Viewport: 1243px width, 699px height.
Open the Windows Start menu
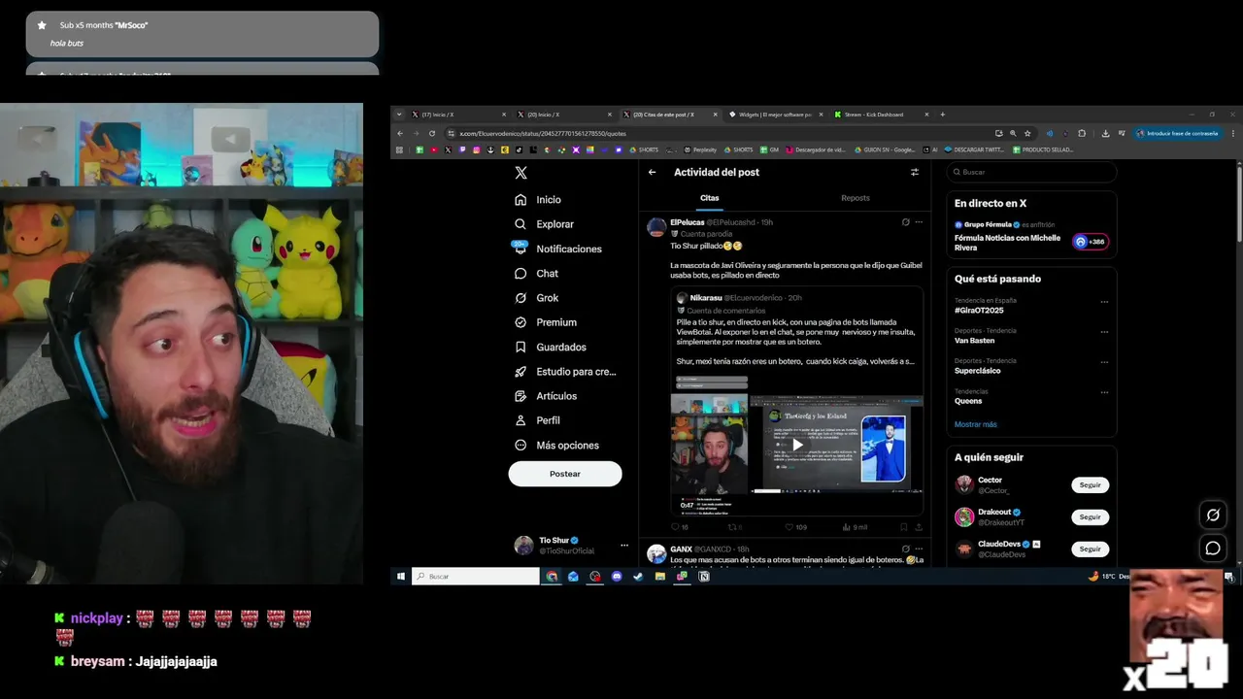[400, 577]
